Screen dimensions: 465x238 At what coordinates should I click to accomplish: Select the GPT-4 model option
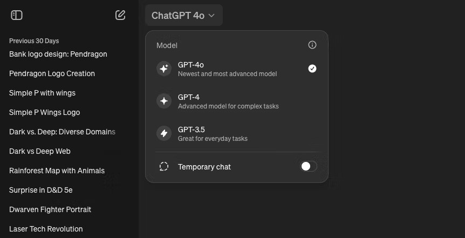pyautogui.click(x=228, y=101)
